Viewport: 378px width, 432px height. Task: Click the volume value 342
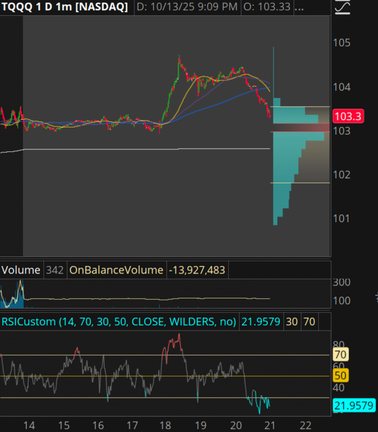pos(55,270)
